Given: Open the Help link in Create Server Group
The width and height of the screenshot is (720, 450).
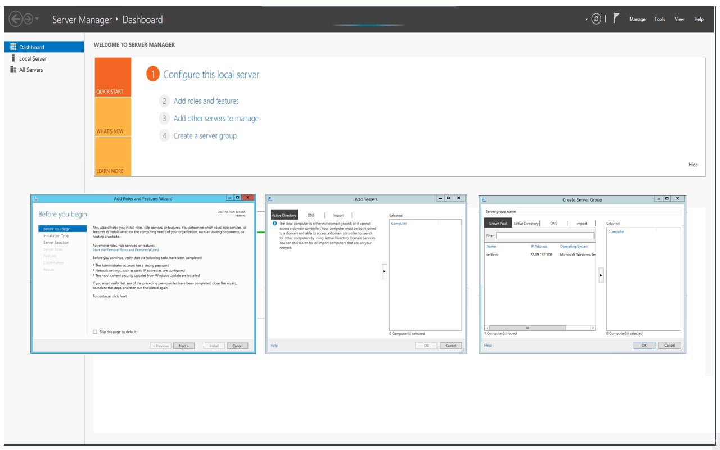Looking at the screenshot, I should coord(488,345).
